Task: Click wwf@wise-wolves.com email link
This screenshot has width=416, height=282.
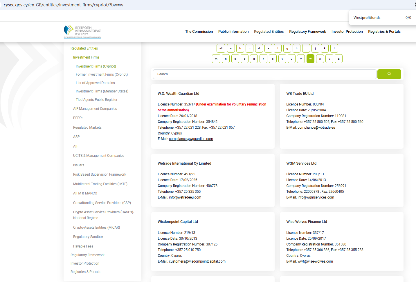Action: 315,261
